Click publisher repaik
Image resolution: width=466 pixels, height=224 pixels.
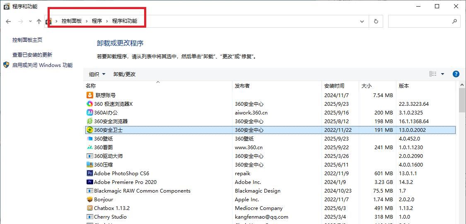pos(242,173)
